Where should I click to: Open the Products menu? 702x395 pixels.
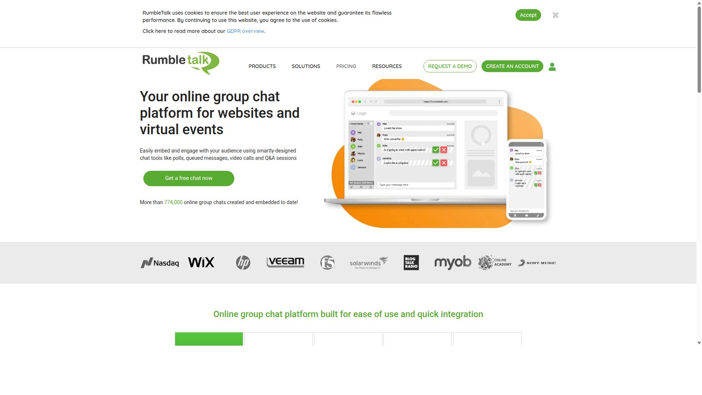(262, 66)
